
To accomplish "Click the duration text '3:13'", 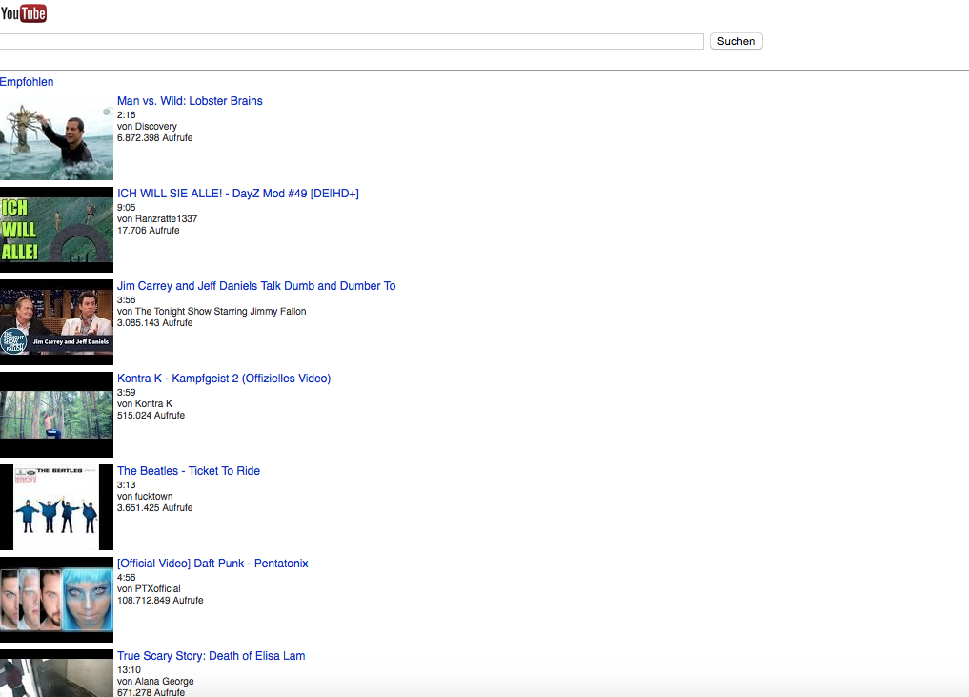I will [126, 485].
